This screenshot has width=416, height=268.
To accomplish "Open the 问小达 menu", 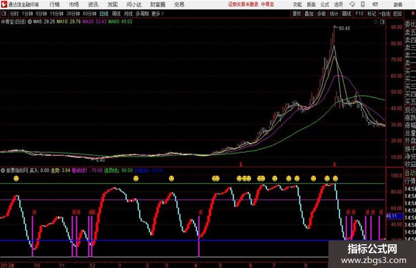I will [x=134, y=4].
